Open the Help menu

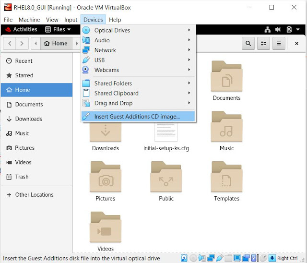(115, 20)
